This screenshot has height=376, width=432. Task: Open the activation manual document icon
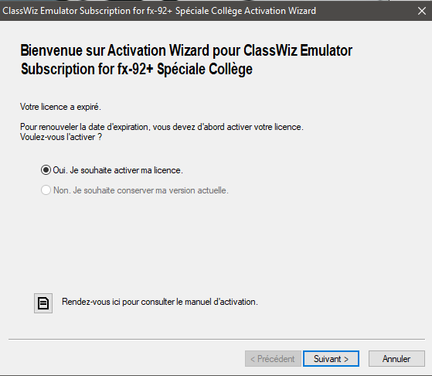[x=43, y=303]
